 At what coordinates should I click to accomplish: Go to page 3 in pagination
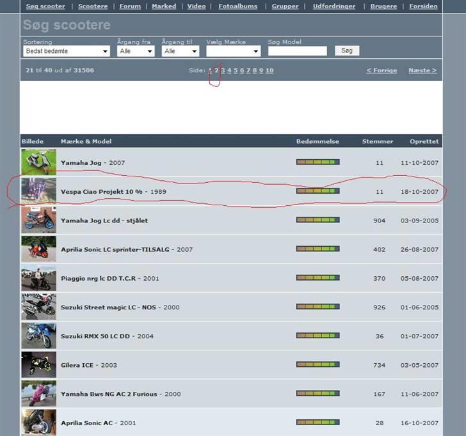[223, 70]
